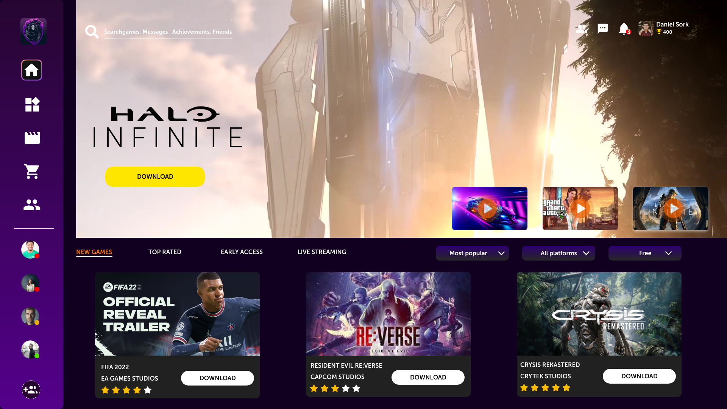Open the Crysis Remastered cover image
This screenshot has width=727, height=409.
pos(599,314)
